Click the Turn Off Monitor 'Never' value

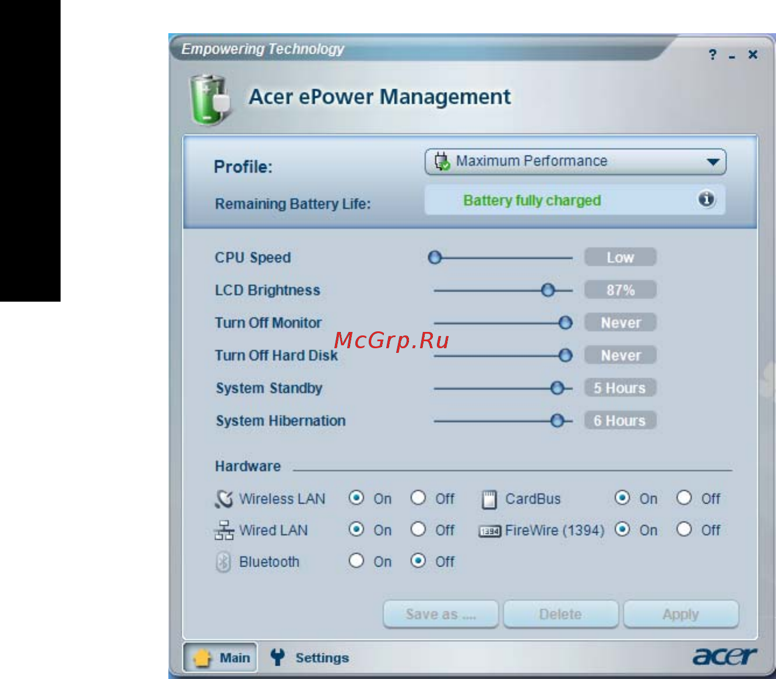click(x=620, y=323)
